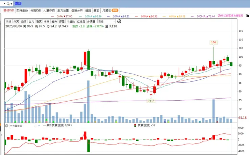Click the 量 3,118 volume value
The height and width of the screenshot is (155, 250).
click(111, 26)
